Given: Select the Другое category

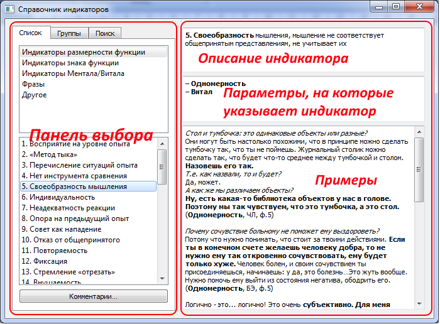Looking at the screenshot, I should tap(35, 95).
